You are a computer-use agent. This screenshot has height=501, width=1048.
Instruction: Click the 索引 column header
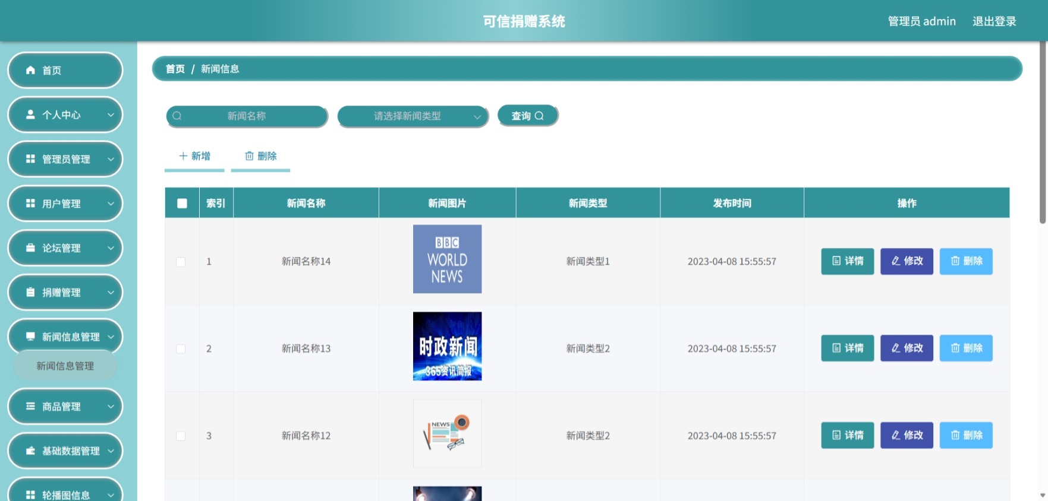click(216, 203)
